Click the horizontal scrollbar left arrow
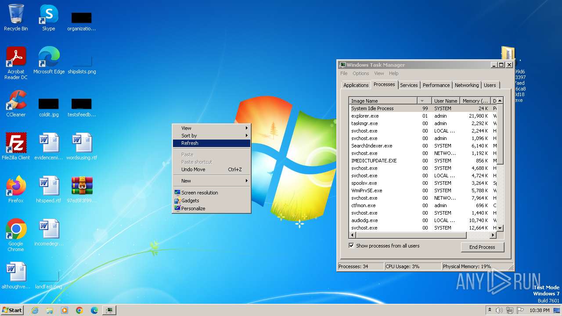 click(x=353, y=235)
